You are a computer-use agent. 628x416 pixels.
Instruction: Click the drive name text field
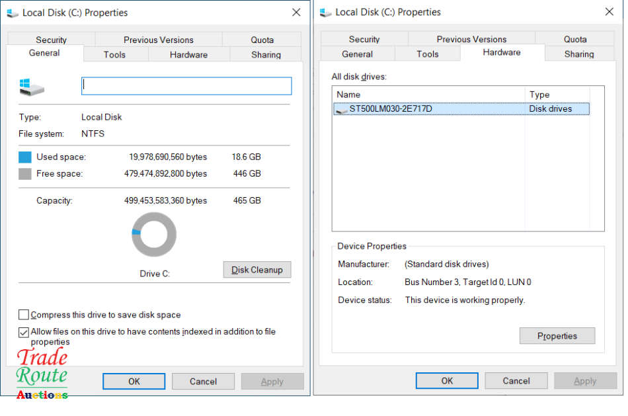tap(186, 86)
